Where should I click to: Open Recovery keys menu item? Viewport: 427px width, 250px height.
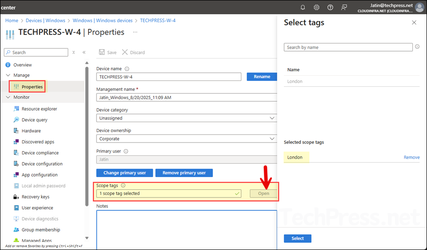tap(36, 196)
